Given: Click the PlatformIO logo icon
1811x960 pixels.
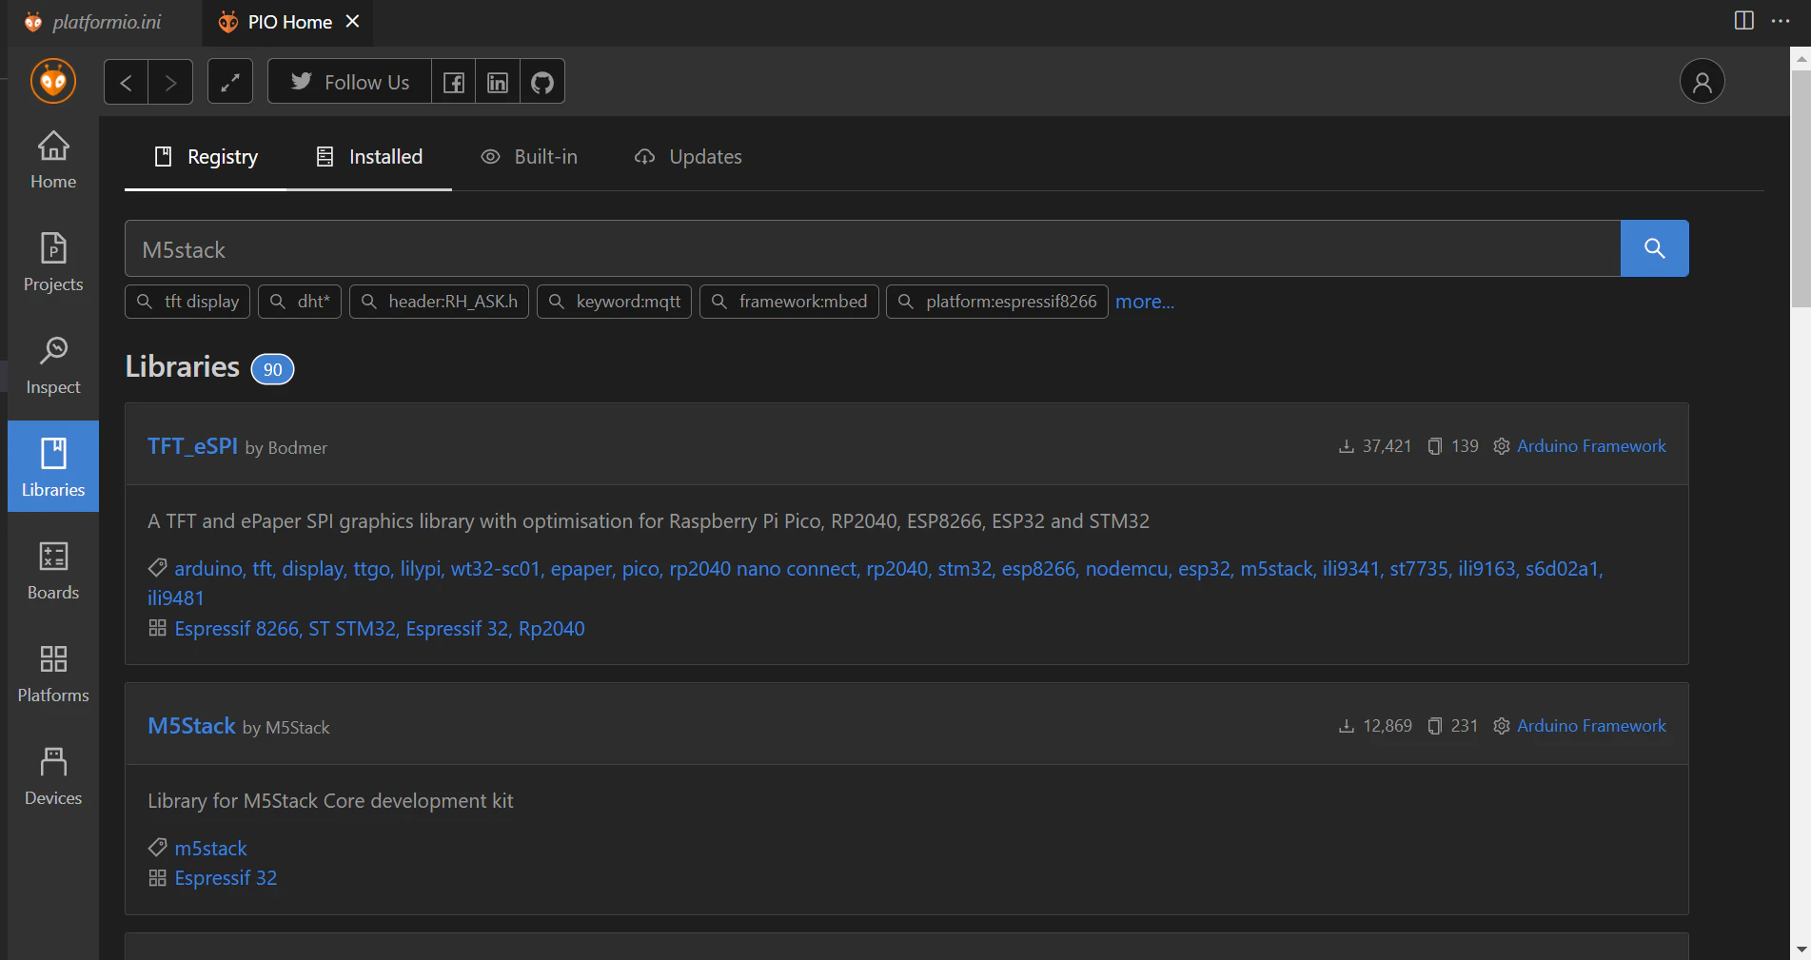Looking at the screenshot, I should pyautogui.click(x=53, y=82).
